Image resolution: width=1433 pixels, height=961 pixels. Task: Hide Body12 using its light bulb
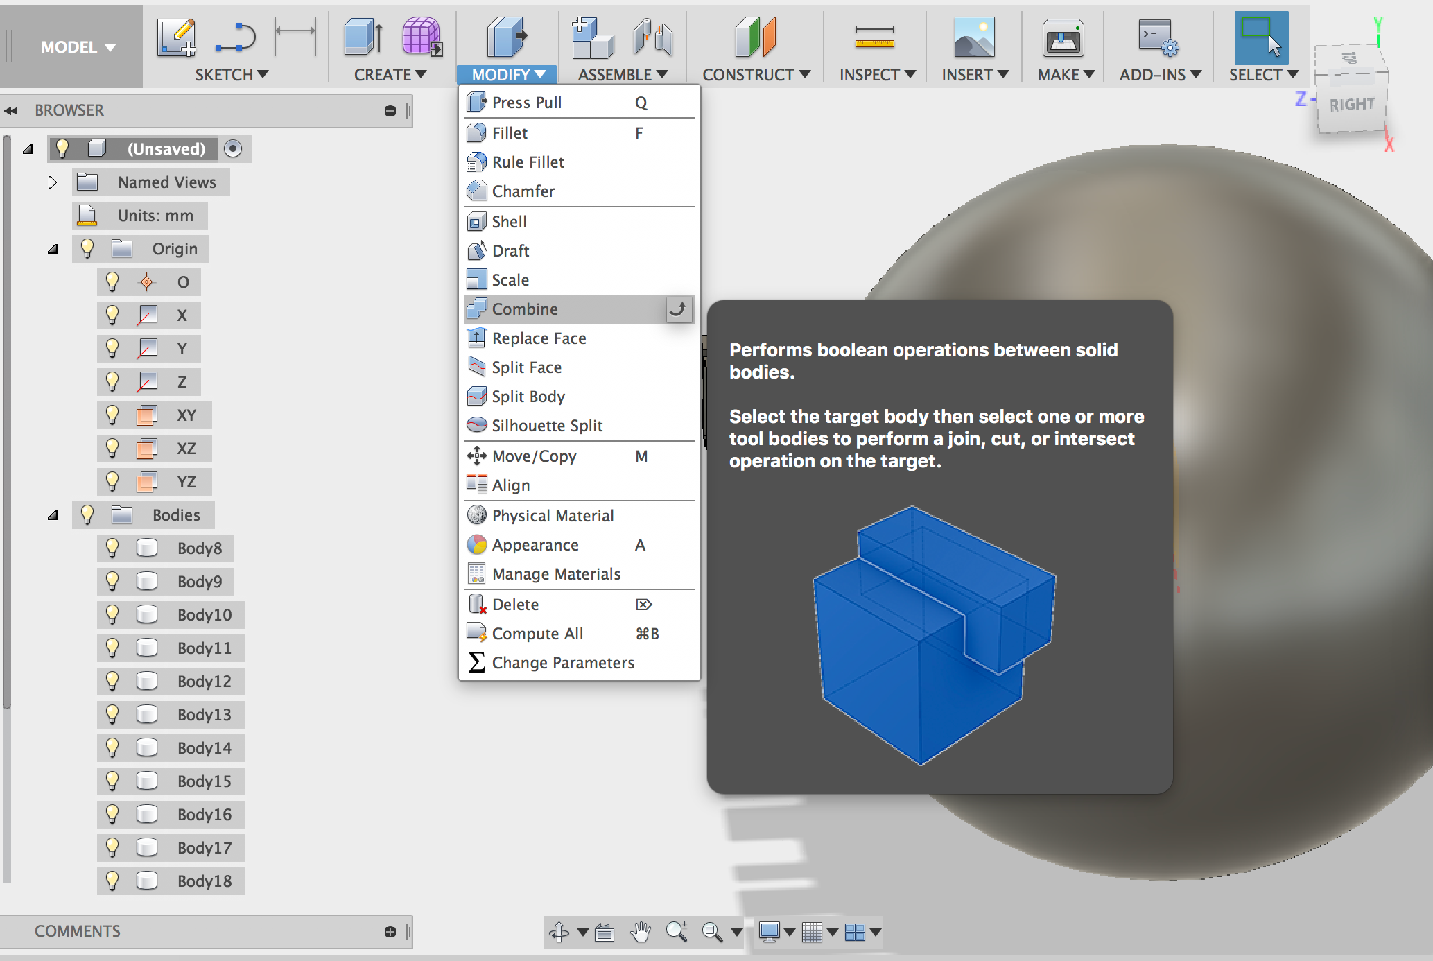click(x=112, y=681)
